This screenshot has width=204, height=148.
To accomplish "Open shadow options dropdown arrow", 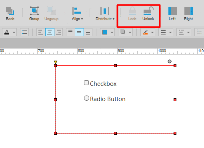I will [x=130, y=32].
